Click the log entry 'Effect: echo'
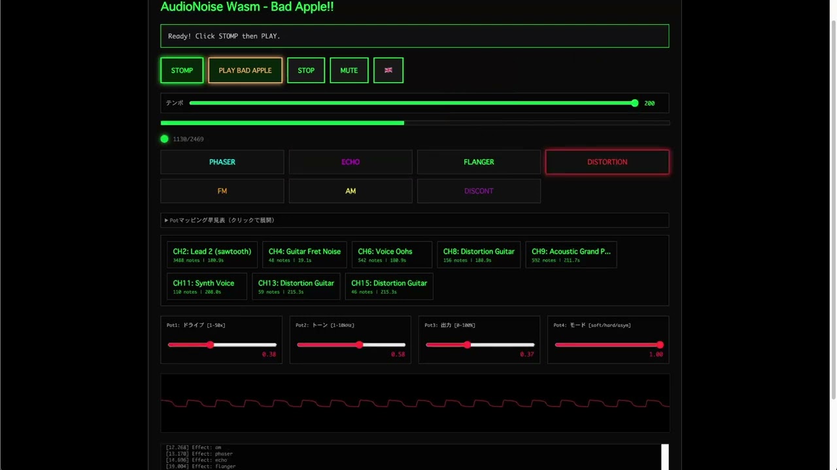The image size is (837, 470). point(197,460)
